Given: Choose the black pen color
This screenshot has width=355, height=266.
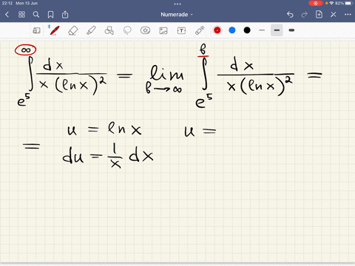Looking at the screenshot, I should pyautogui.click(x=247, y=30).
